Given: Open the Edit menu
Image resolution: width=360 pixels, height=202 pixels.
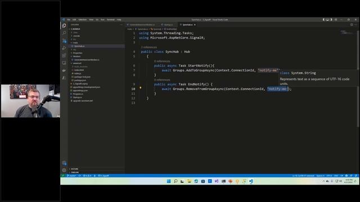Looking at the screenshot, I should click(74, 20).
